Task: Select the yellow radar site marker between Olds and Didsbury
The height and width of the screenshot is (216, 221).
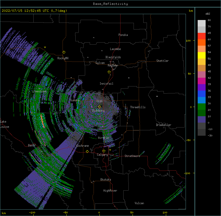Action: (x=99, y=107)
